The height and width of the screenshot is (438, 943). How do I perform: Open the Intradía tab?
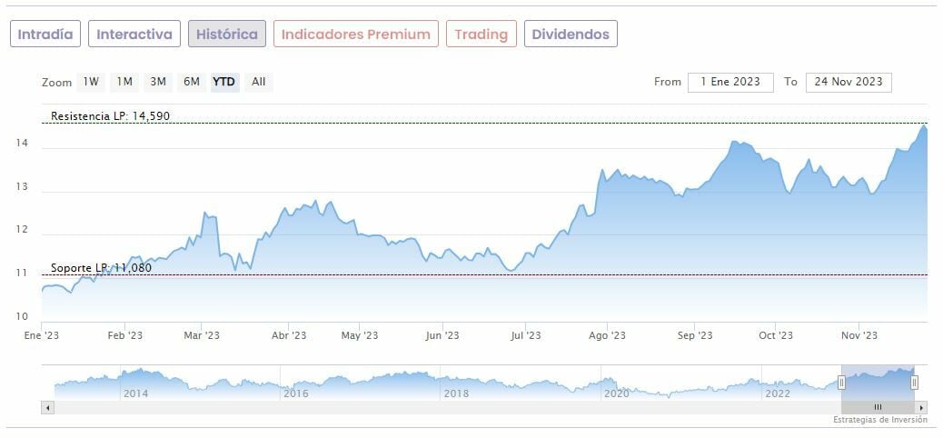pyautogui.click(x=45, y=35)
